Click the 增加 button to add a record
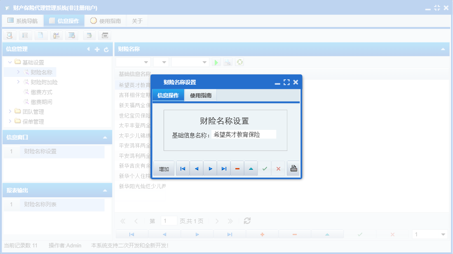The image size is (453, 254). pyautogui.click(x=164, y=168)
